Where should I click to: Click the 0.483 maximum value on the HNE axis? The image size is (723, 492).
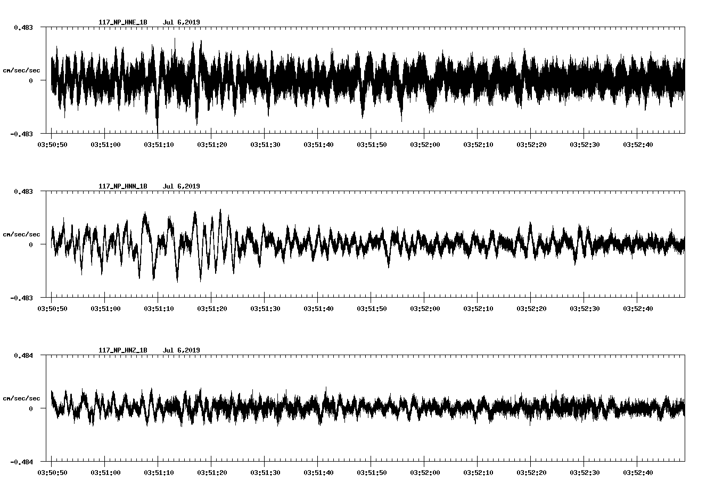(23, 27)
